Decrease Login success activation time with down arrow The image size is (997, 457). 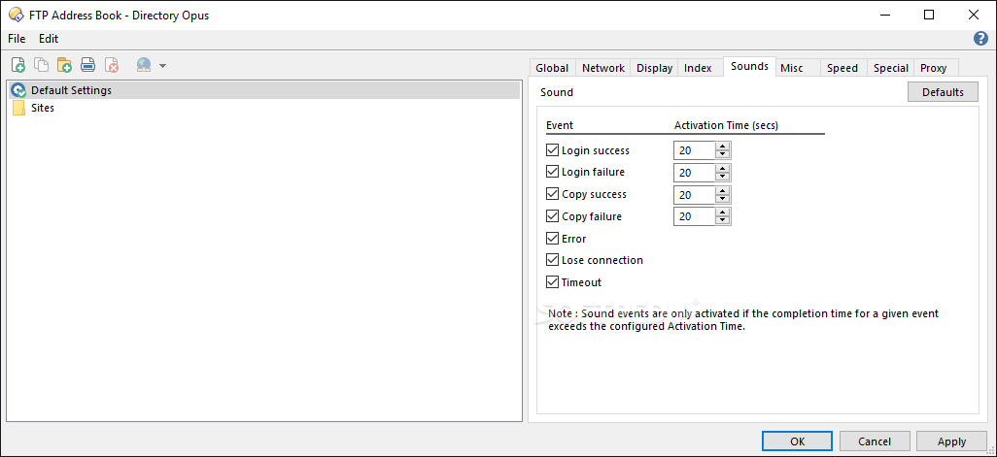pyautogui.click(x=722, y=154)
